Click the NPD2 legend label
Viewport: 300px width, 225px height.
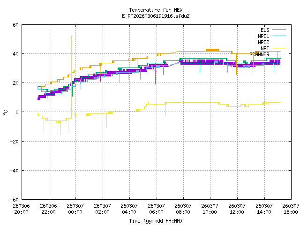263,42
